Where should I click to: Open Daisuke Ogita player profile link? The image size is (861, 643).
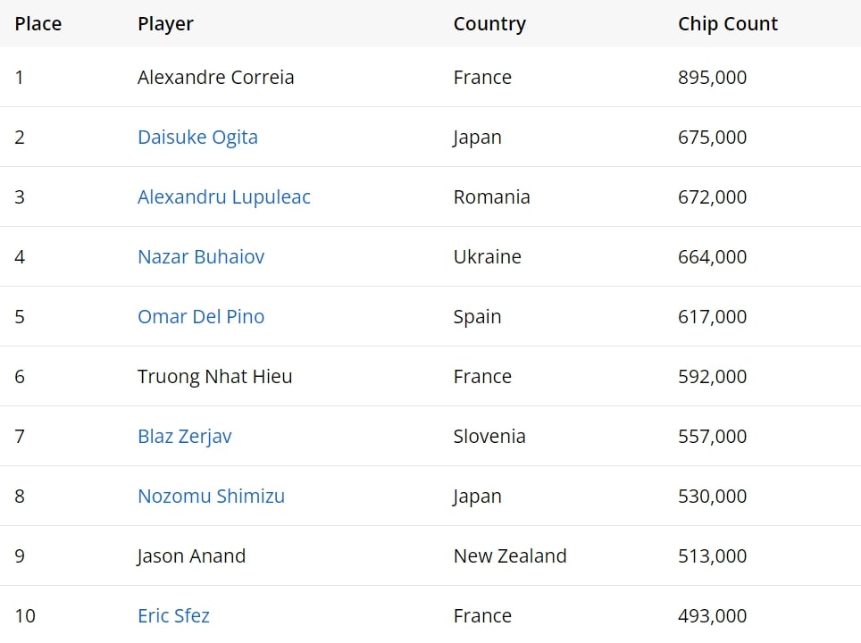(x=197, y=138)
